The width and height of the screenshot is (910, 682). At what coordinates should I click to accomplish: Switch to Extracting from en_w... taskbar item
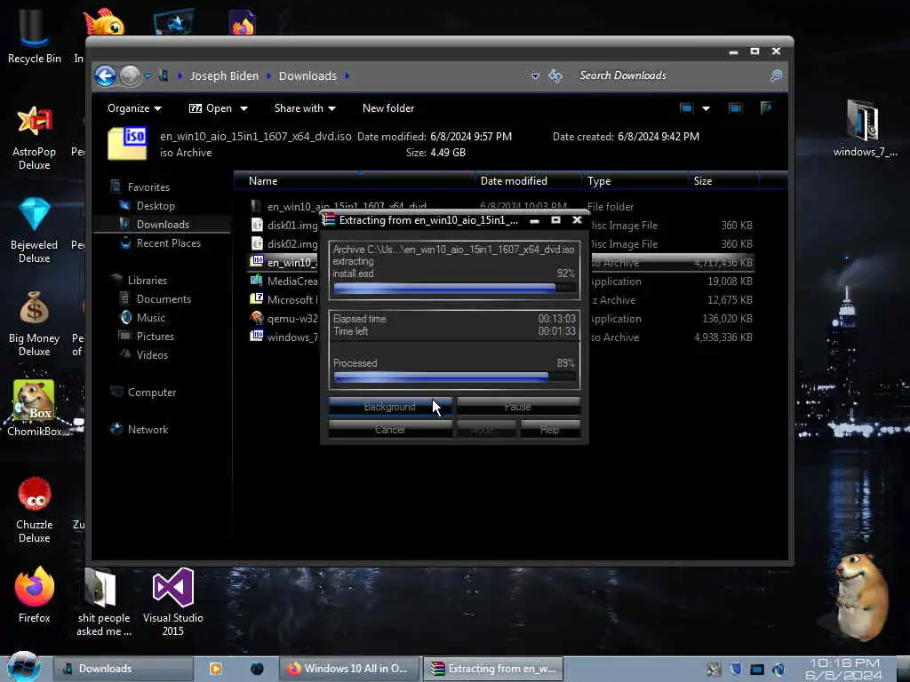tap(494, 669)
